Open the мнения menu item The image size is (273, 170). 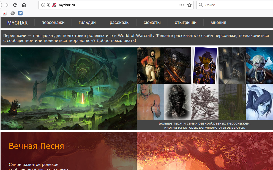coord(218,23)
